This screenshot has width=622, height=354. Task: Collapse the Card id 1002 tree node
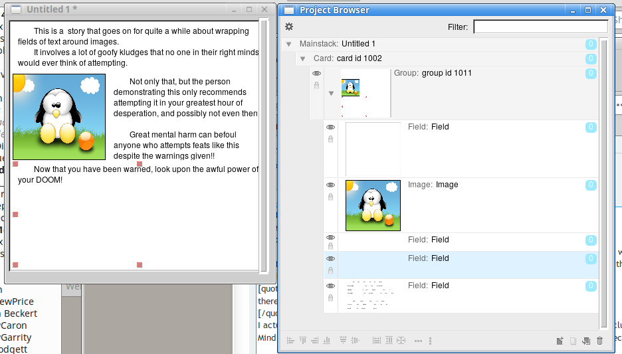coord(302,58)
